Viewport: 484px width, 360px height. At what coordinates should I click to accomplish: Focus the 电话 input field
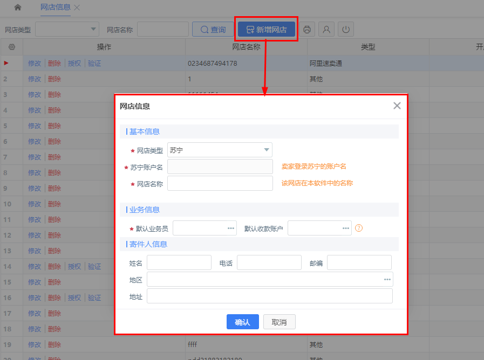click(x=269, y=262)
